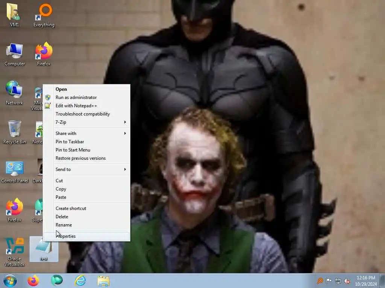Choose Cut from the context menu
The height and width of the screenshot is (288, 385).
pyautogui.click(x=87, y=181)
